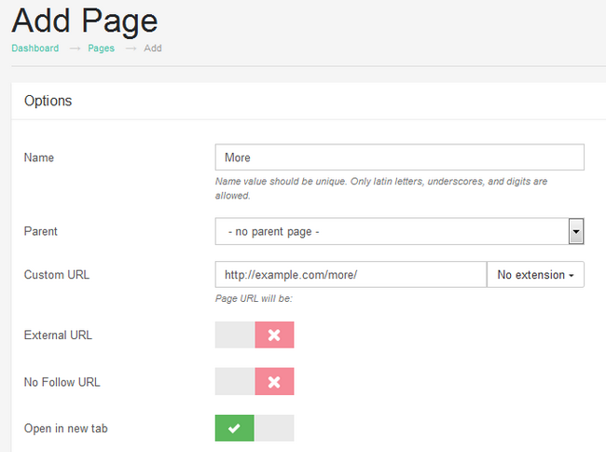Toggle the No Follow URL switch
The width and height of the screenshot is (606, 452).
255,382
